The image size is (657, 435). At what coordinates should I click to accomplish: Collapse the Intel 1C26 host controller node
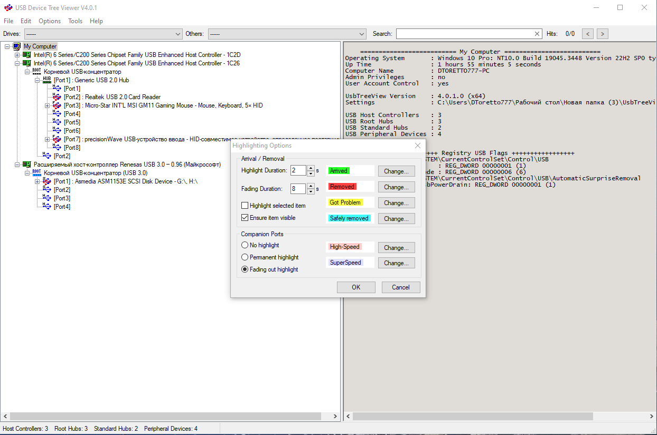(x=17, y=63)
